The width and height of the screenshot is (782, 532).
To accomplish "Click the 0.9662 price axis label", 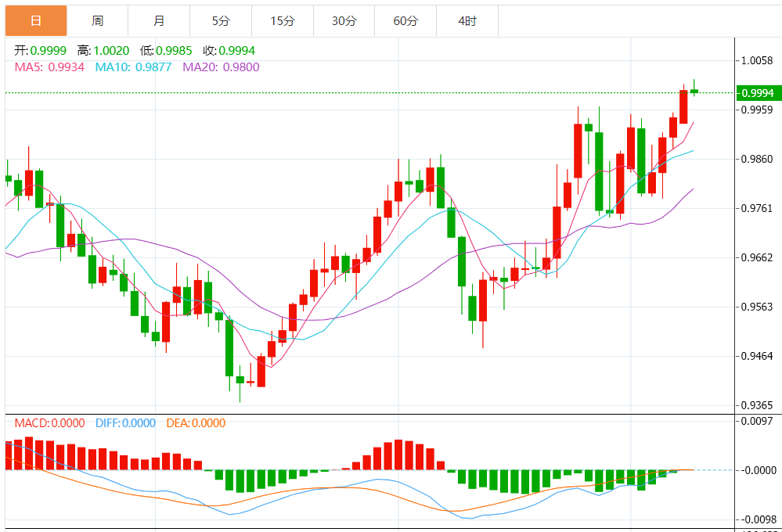I will click(x=757, y=257).
